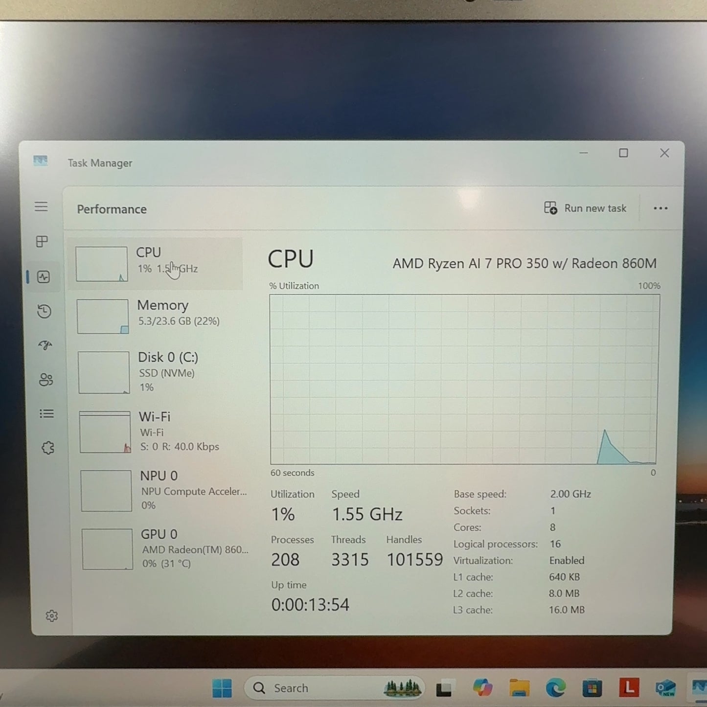Screen dimensions: 707x707
Task: Launch Microsoft Edge from the taskbar
Action: tap(556, 688)
